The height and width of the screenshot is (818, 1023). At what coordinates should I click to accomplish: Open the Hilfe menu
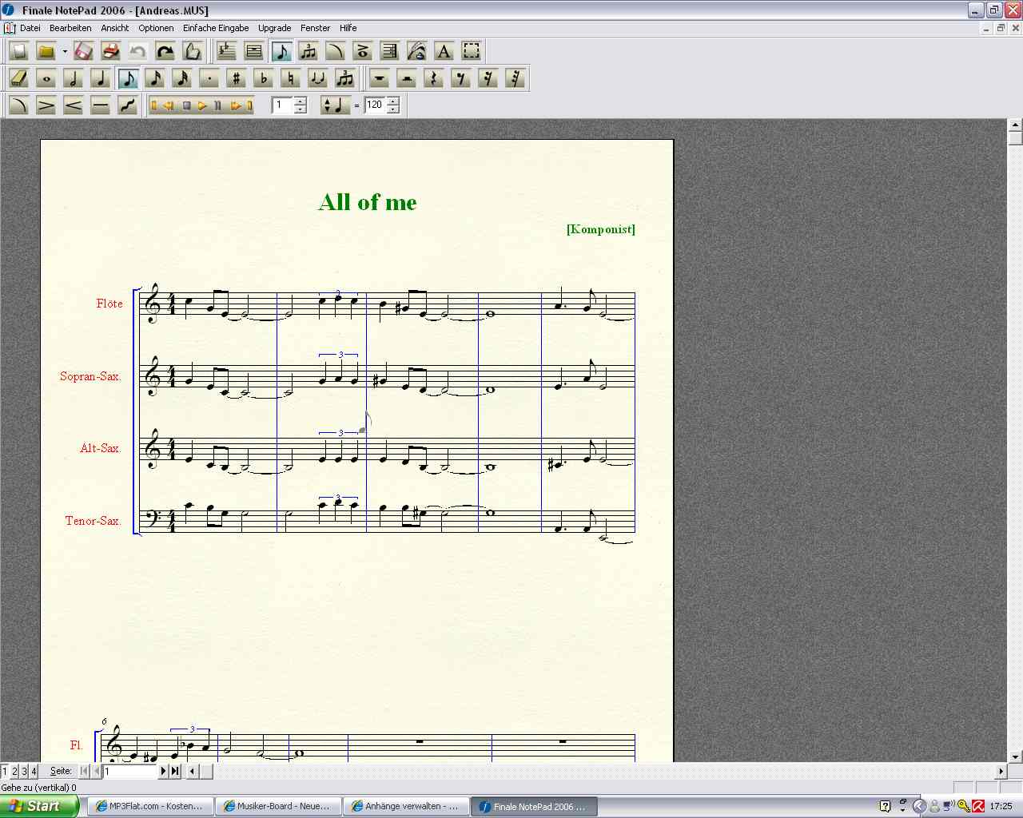[348, 28]
